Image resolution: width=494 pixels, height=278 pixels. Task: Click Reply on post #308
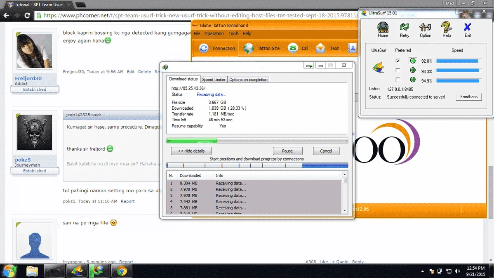coord(358,262)
